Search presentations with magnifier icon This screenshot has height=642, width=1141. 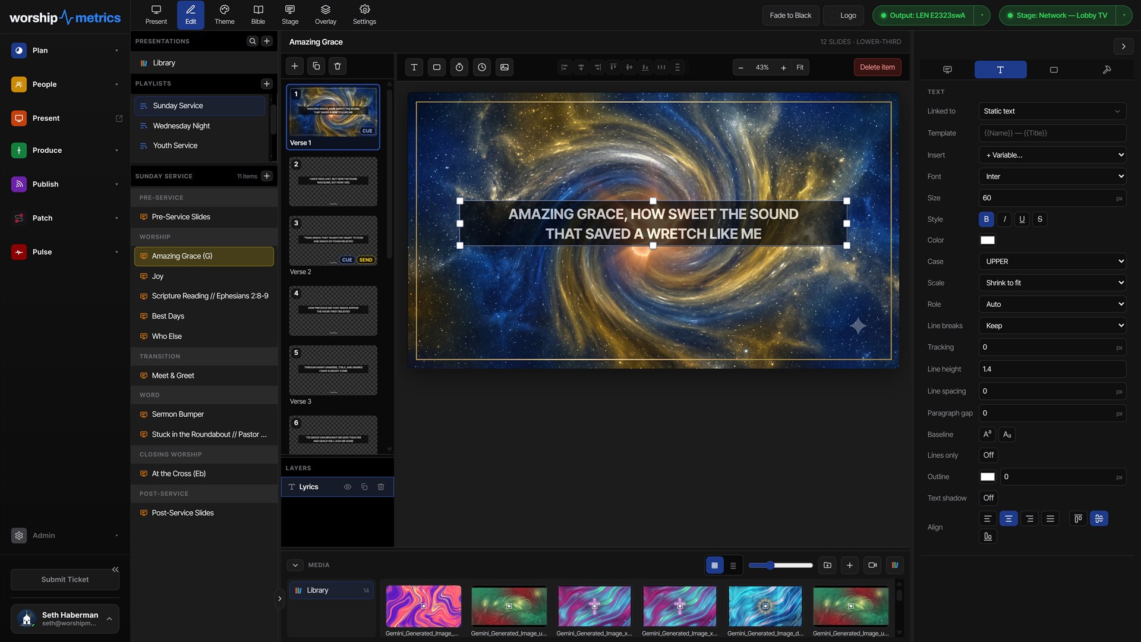click(x=253, y=41)
